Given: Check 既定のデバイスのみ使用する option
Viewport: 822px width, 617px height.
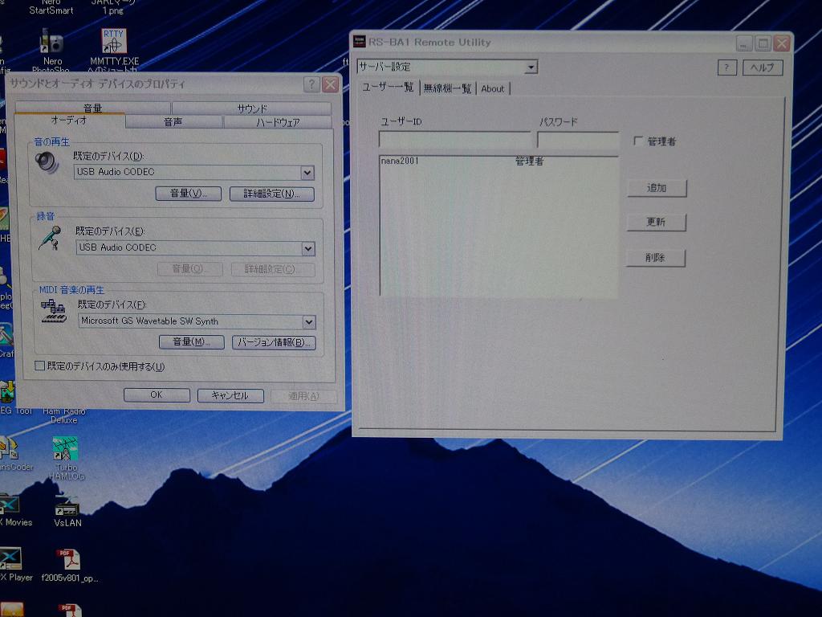Looking at the screenshot, I should 40,366.
